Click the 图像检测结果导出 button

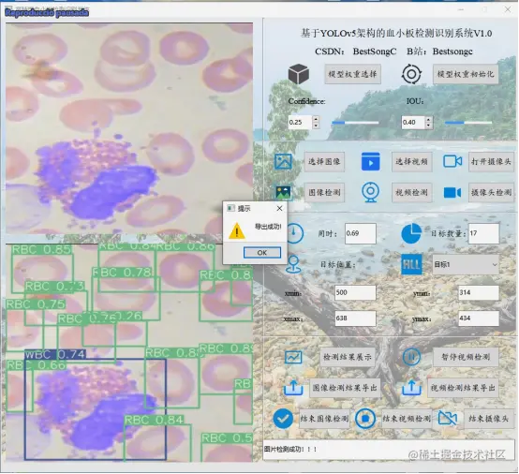[345, 388]
